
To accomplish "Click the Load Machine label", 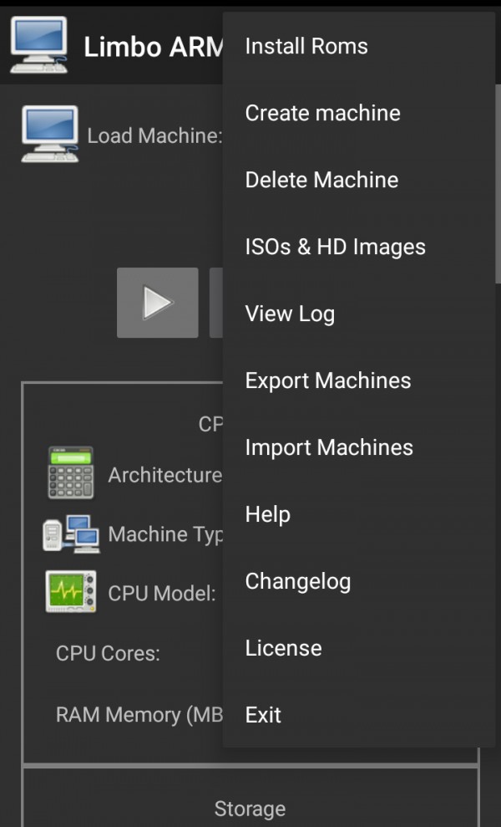I will 154,136.
